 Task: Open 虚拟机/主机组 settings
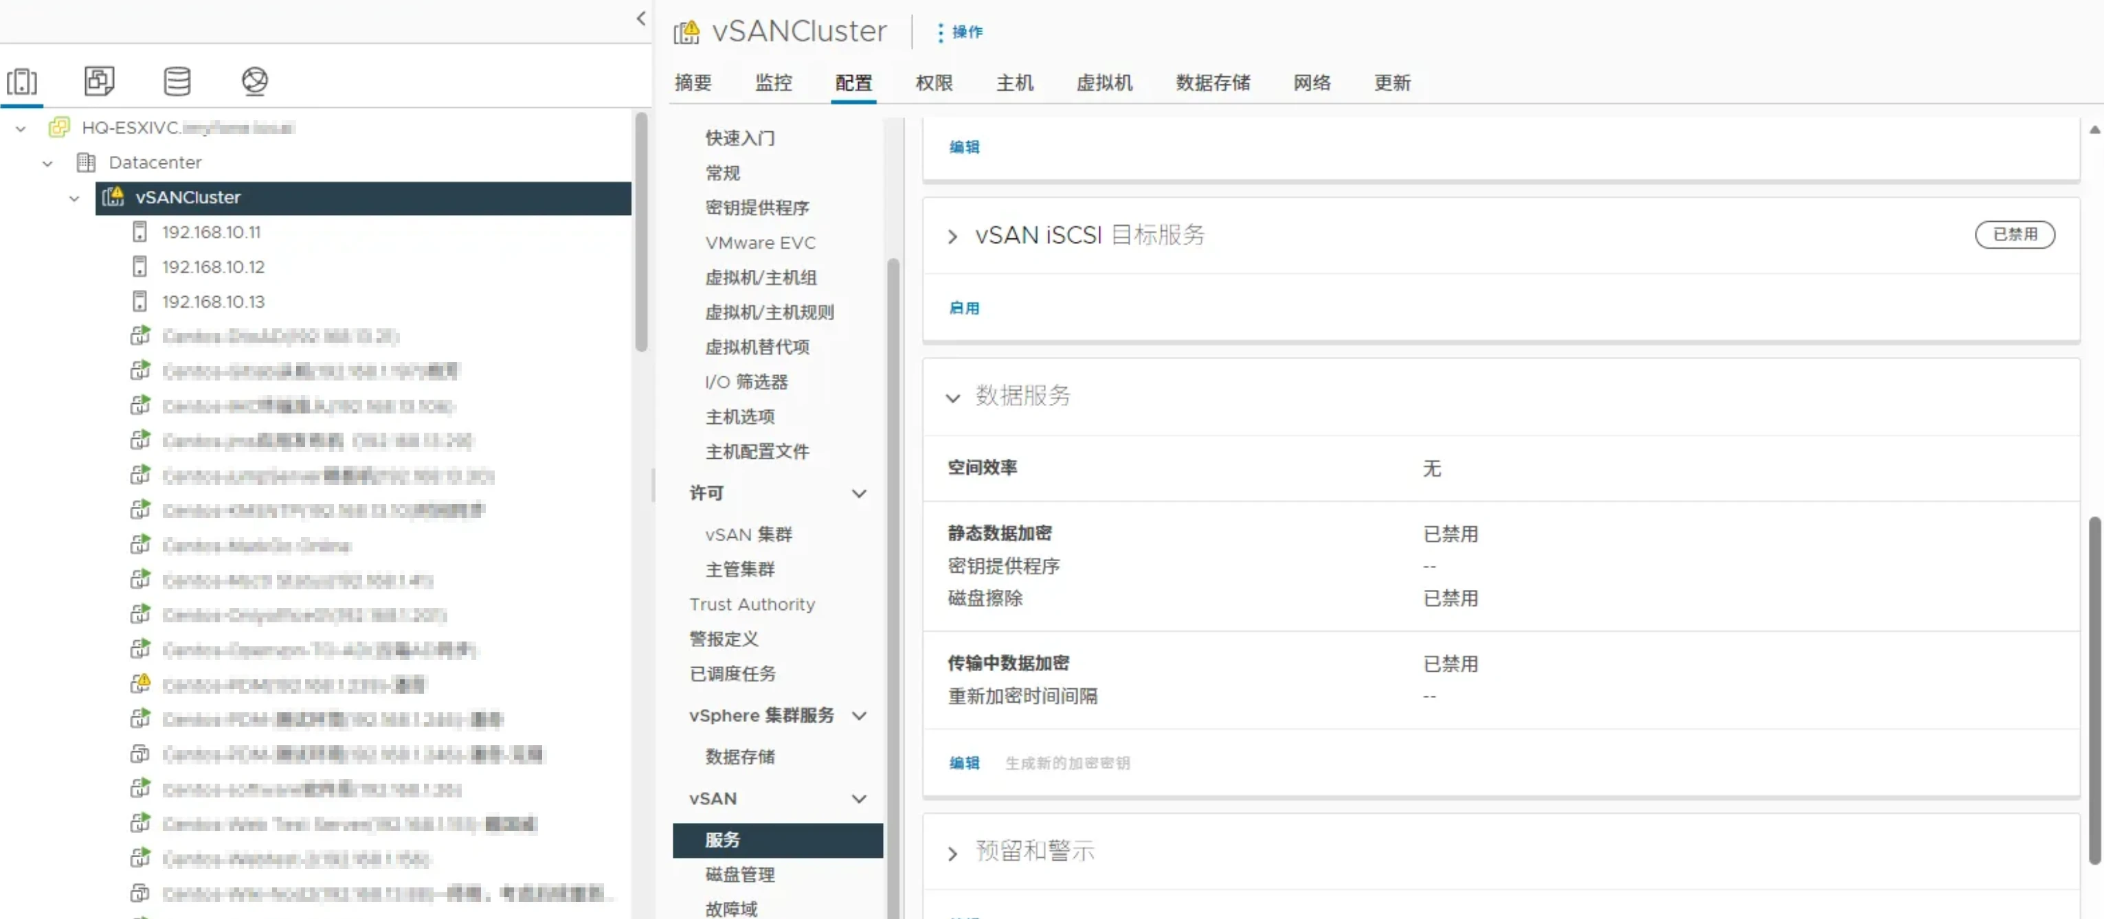(761, 277)
